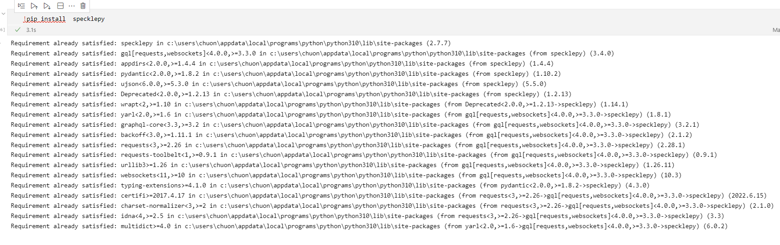This screenshot has width=780, height=245.
Task: Click the cell execution count number
Action: tap(3, 30)
